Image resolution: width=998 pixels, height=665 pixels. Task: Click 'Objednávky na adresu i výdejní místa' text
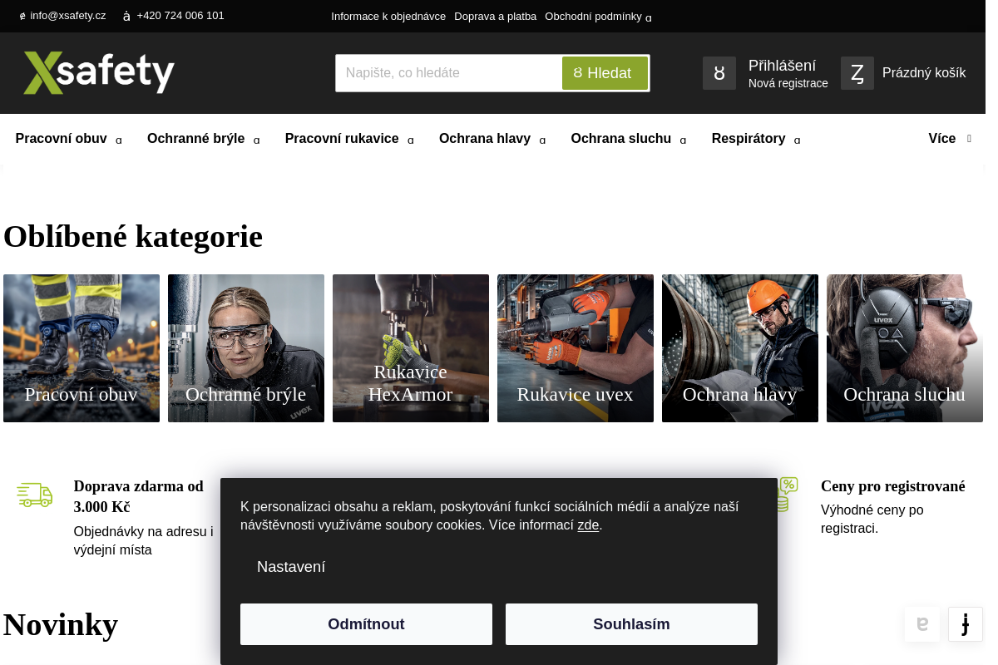pyautogui.click(x=144, y=541)
